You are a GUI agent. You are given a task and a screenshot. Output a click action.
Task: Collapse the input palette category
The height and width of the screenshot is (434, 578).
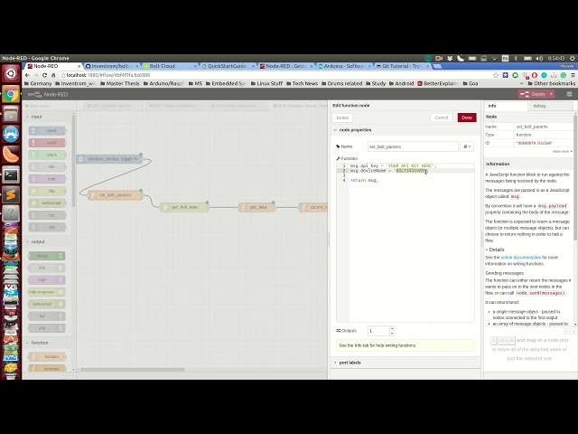34,117
